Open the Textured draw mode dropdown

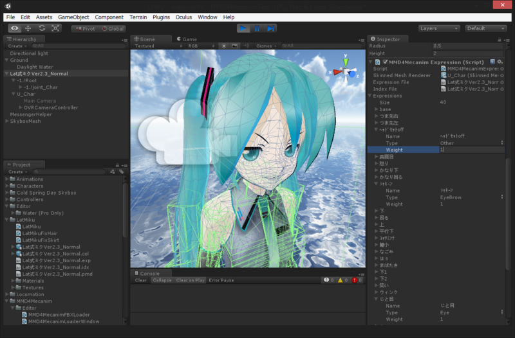coord(158,46)
